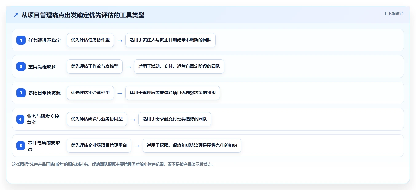Screen dimensions: 416x190
Task: Select the 业务与研发交接复杂 label
Action: click(44, 119)
